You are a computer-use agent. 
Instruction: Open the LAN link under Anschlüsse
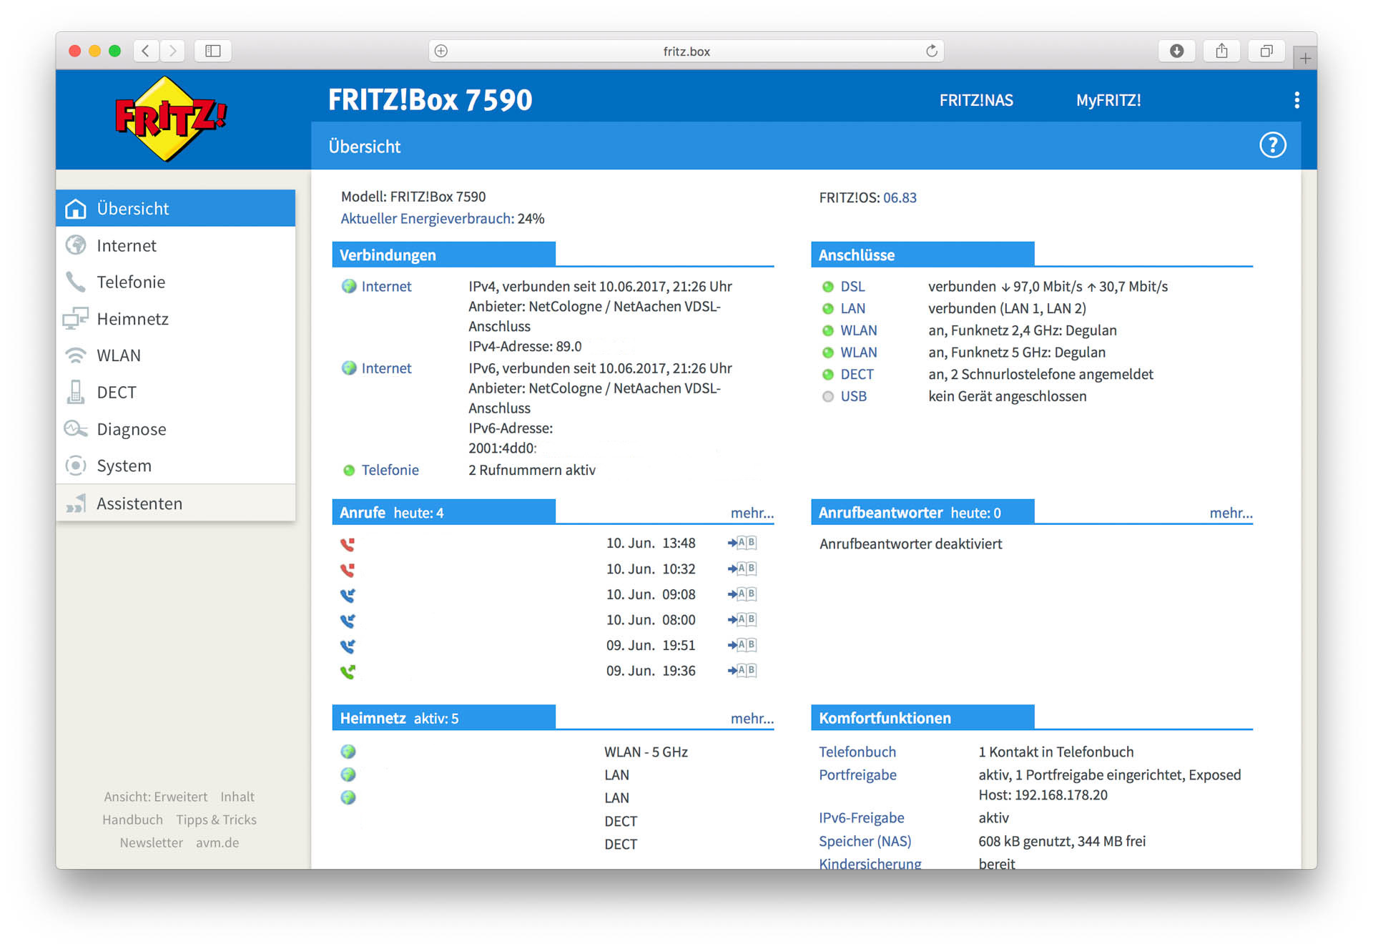click(x=852, y=308)
